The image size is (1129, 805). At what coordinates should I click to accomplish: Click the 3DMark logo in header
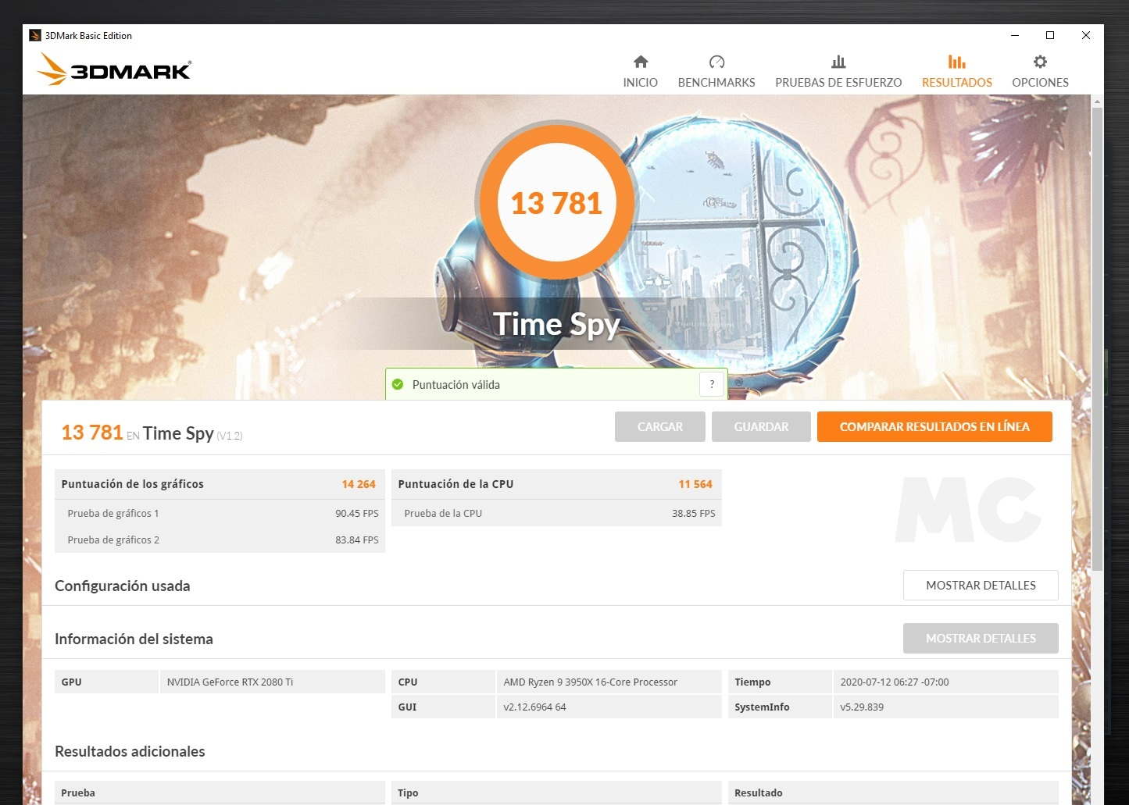coord(114,69)
